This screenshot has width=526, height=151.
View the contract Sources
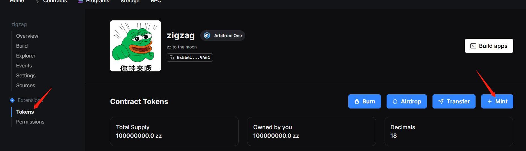(x=26, y=86)
